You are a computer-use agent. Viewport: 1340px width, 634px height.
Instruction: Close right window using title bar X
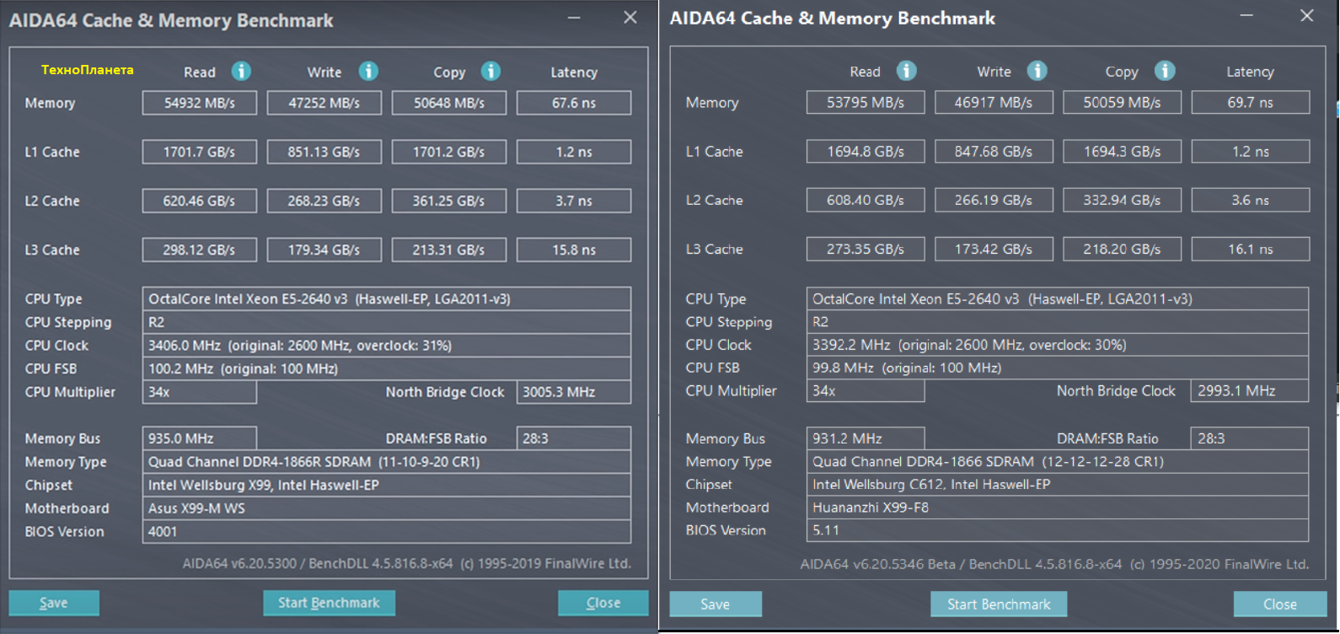1307,16
